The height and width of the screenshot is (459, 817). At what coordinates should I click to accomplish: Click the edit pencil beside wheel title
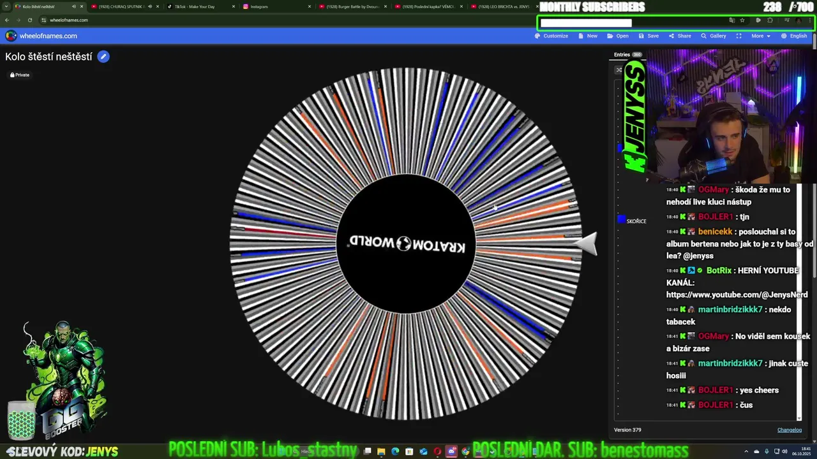[103, 57]
